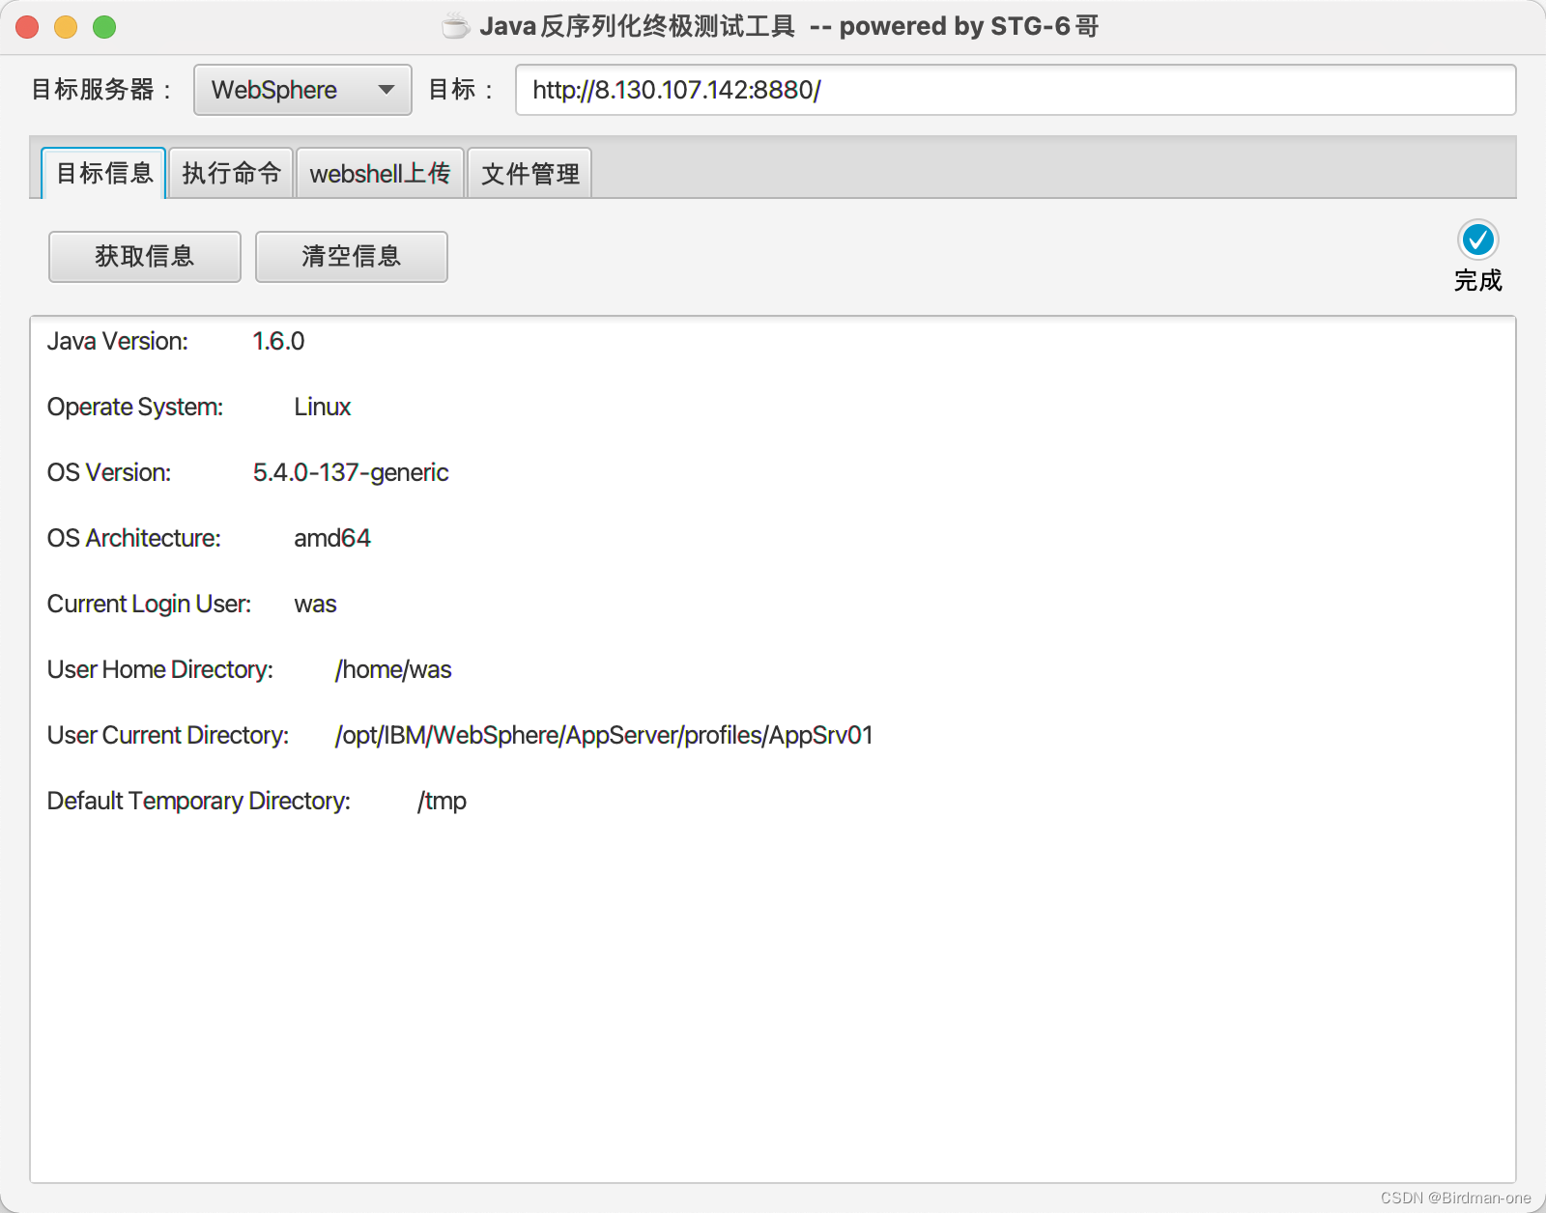
Task: Click the 清空信息 button
Action: click(x=352, y=256)
